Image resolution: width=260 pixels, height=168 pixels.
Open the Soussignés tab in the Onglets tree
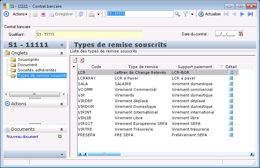[x=28, y=59]
